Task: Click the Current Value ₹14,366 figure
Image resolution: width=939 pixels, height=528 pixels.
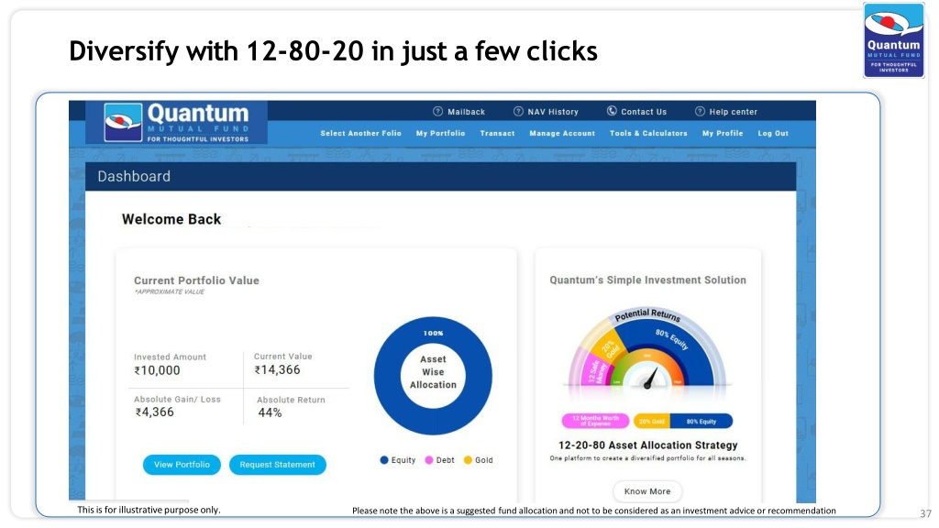Action: [x=277, y=370]
